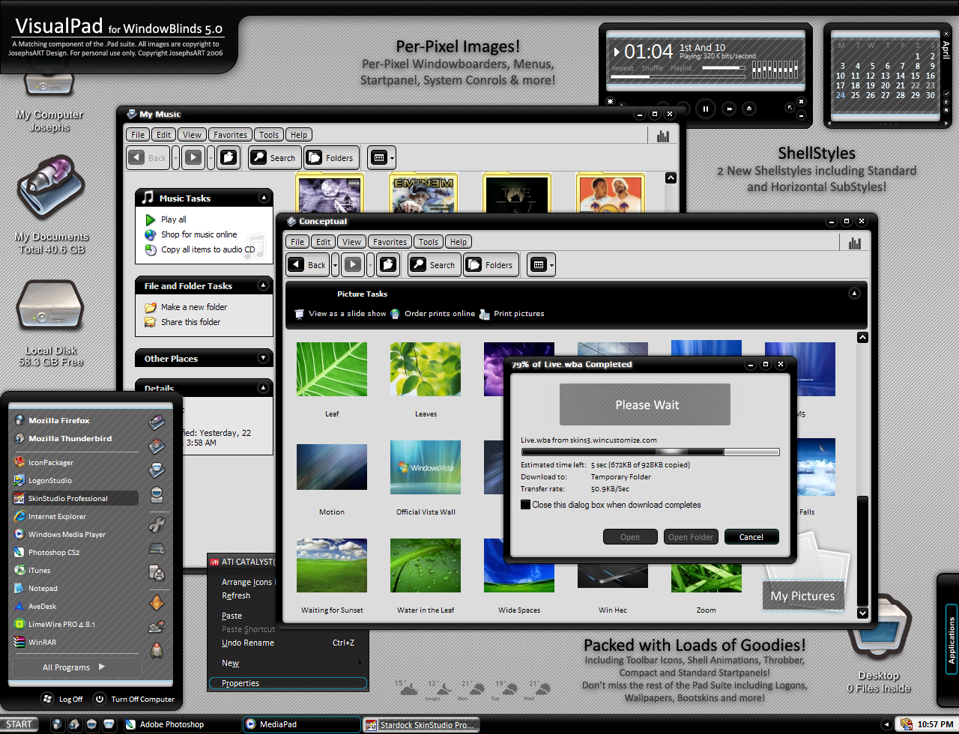Click Search button in Conceptual toolbar
Image resolution: width=959 pixels, height=734 pixels.
pos(434,264)
